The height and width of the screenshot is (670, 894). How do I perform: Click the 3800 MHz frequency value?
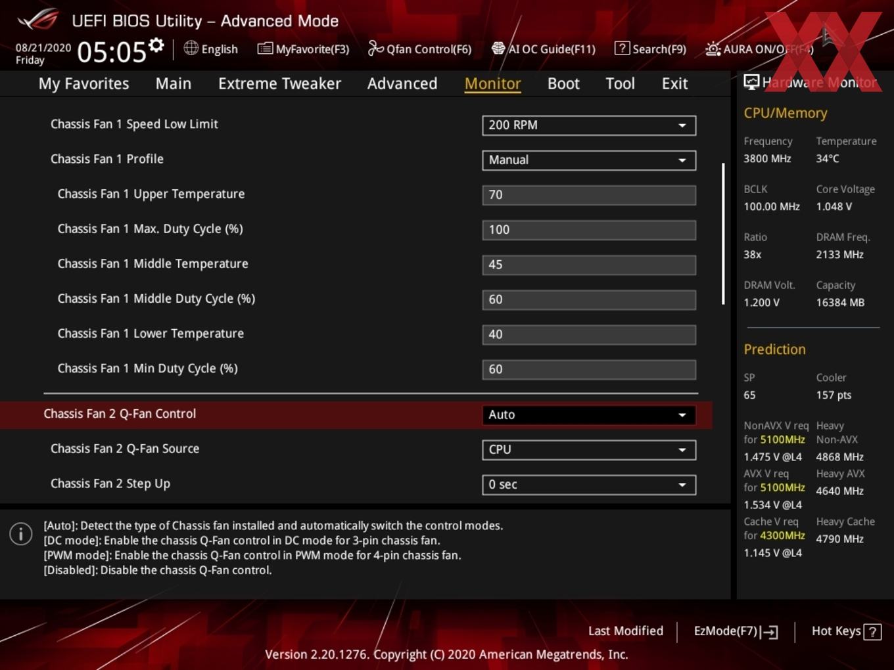767,158
